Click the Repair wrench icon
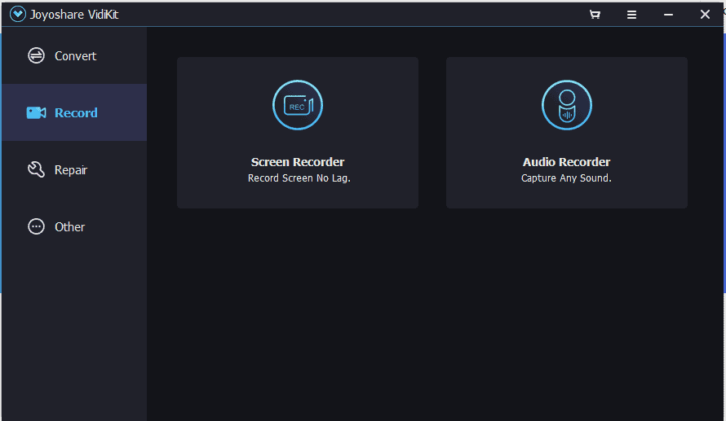Screen dimensions: 726x421 point(36,169)
